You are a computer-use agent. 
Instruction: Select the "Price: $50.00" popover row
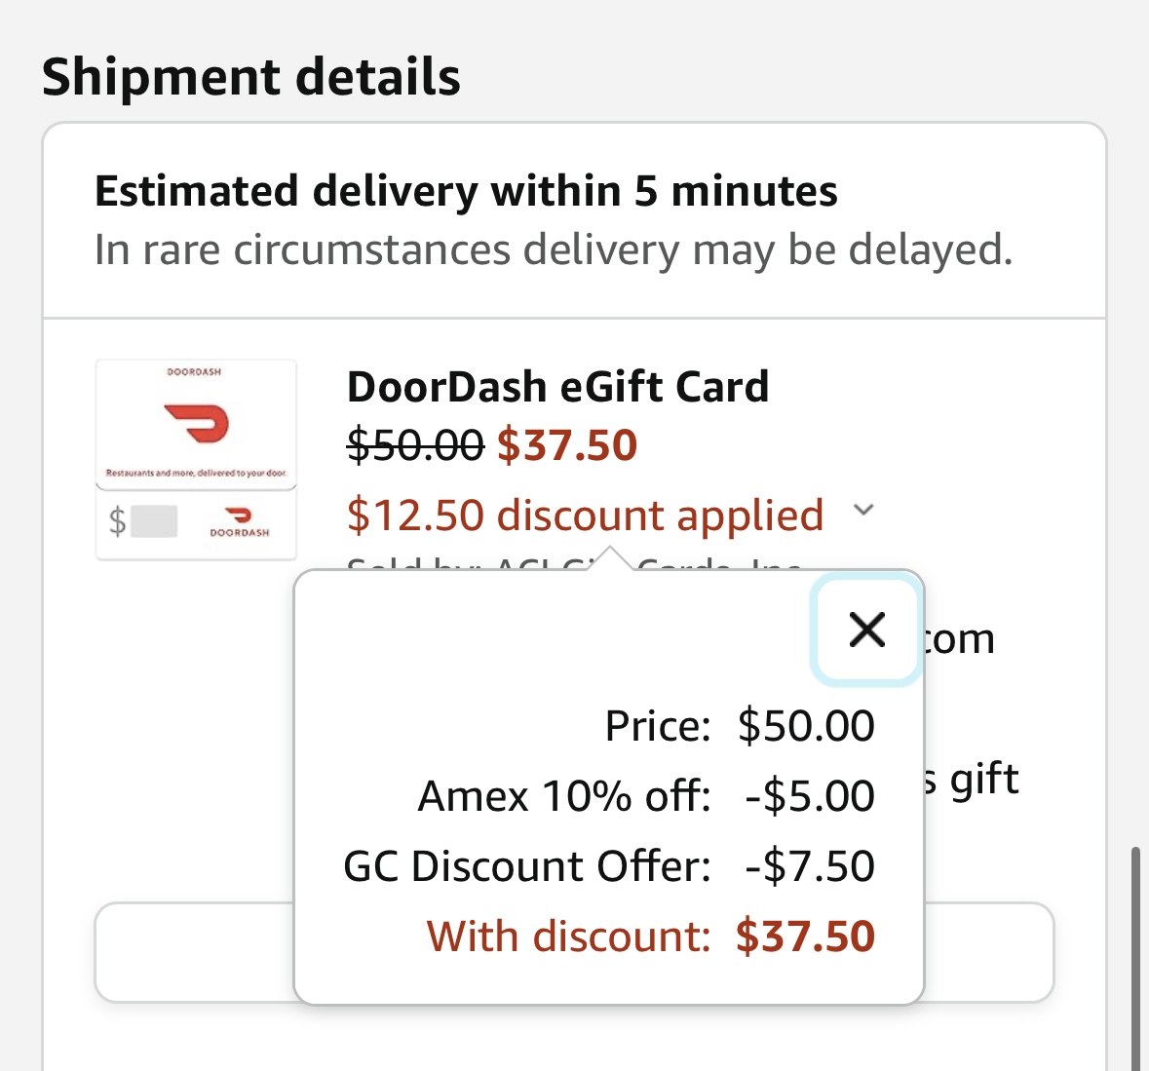[x=739, y=726]
